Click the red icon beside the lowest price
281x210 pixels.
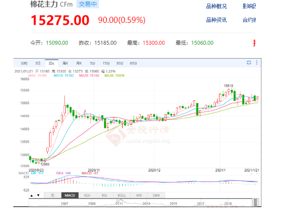pyautogui.click(x=254, y=43)
